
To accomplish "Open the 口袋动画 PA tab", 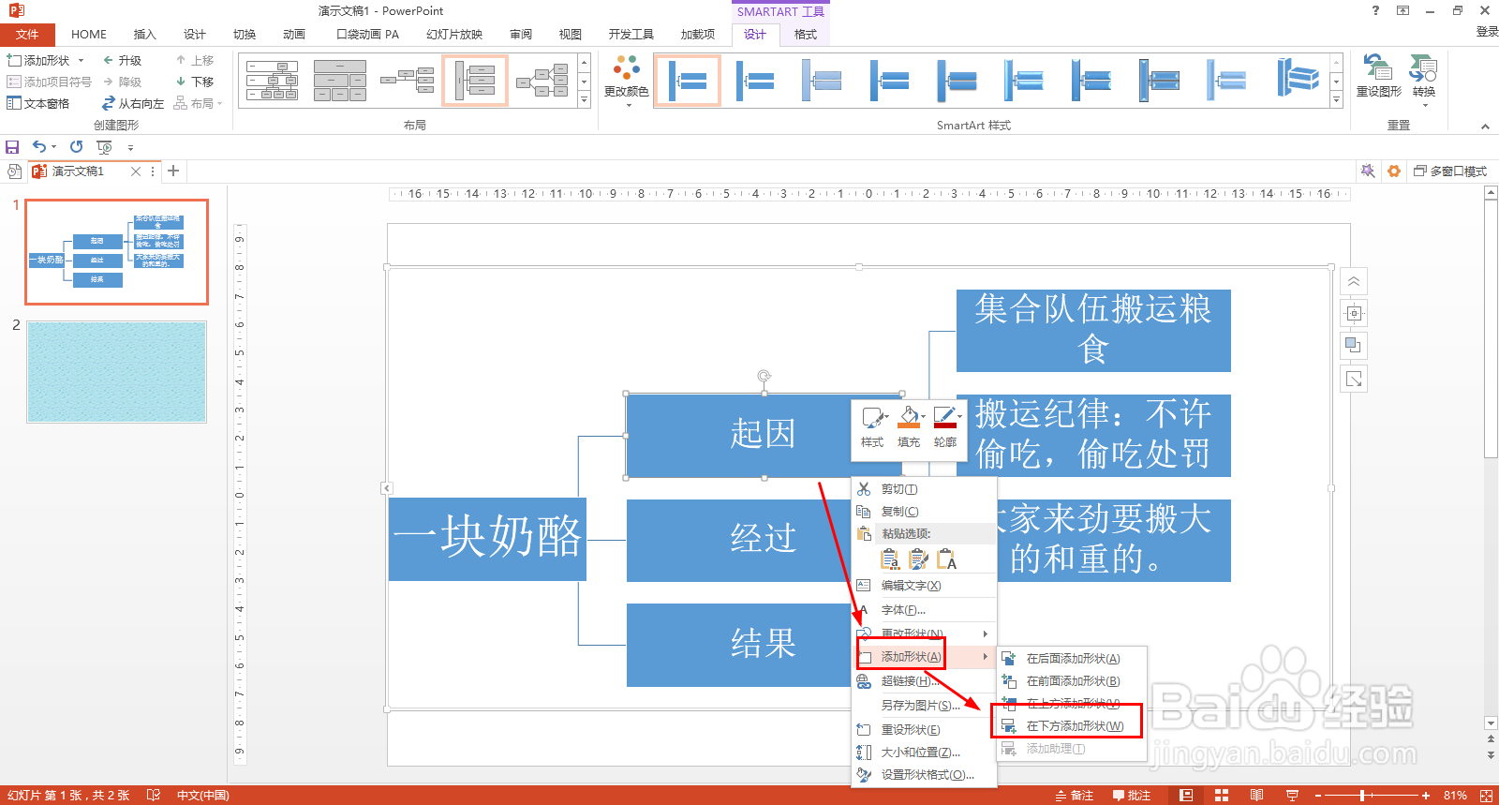I will click(367, 35).
